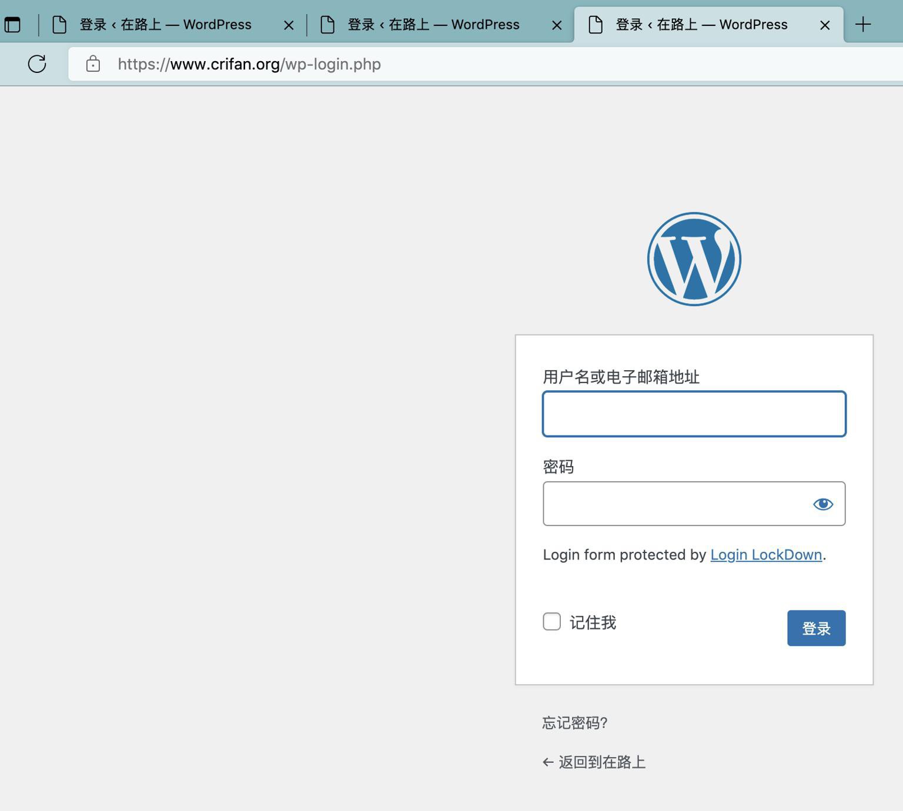Click the 用户名或电子邮箱地址 label
903x811 pixels.
coord(621,377)
